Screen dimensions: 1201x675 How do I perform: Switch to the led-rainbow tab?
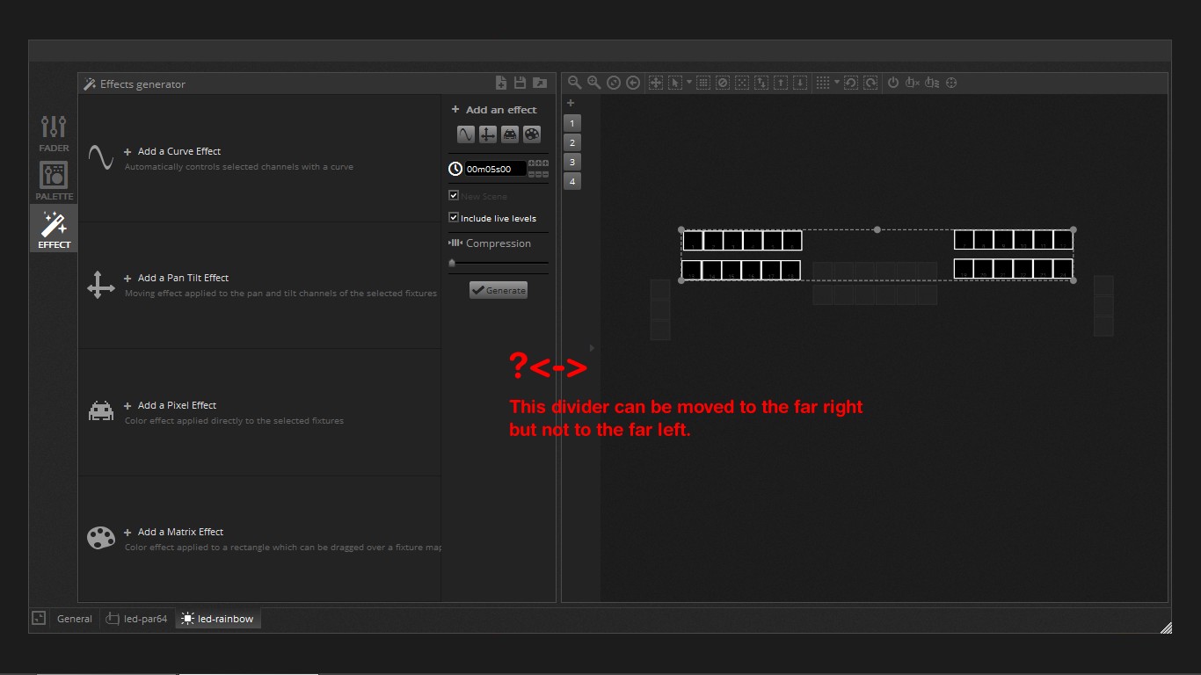[218, 619]
